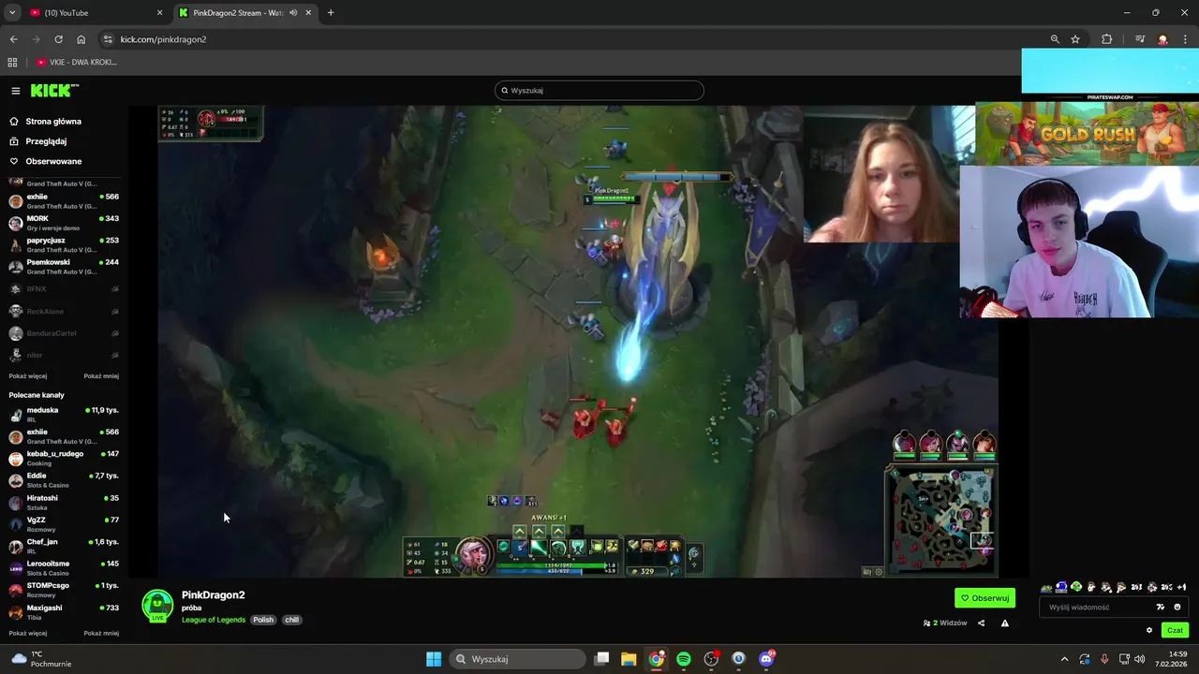Open Maxigashi Tibia channel
Image resolution: width=1199 pixels, height=674 pixels.
[64, 612]
